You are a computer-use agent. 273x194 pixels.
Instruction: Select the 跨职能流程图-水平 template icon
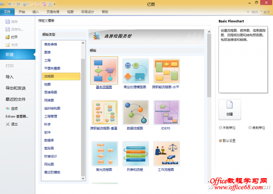point(167,71)
